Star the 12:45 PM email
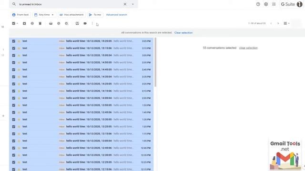 19,148
